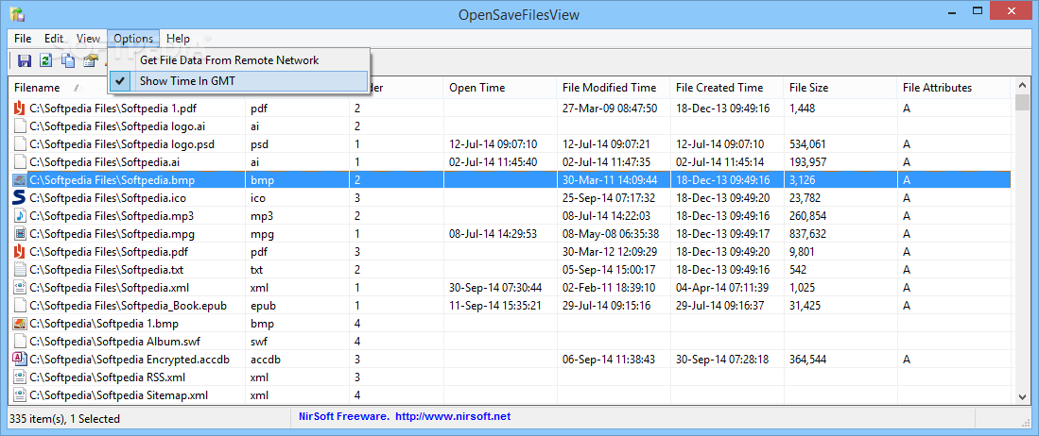This screenshot has width=1039, height=436.
Task: Select row C:\Softpedia Files\Softpedia logo.psd
Action: pyautogui.click(x=511, y=143)
